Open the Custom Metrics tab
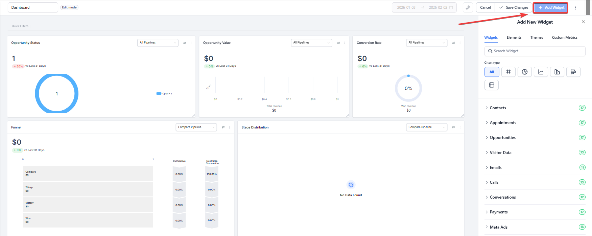 (x=564, y=37)
